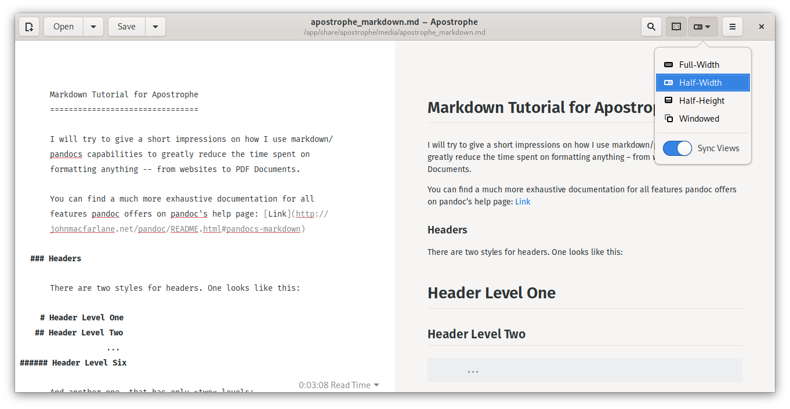This screenshot has height=409, width=790.
Task: Expand the Save options arrow
Action: (155, 27)
